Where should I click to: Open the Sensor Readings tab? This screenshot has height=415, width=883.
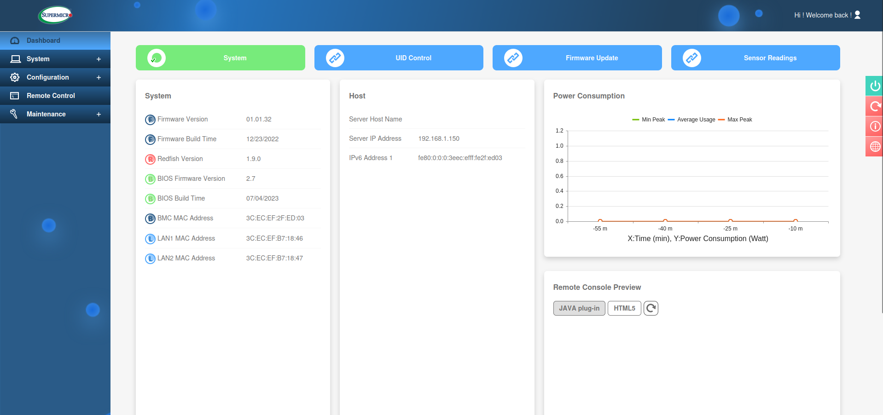(x=755, y=58)
